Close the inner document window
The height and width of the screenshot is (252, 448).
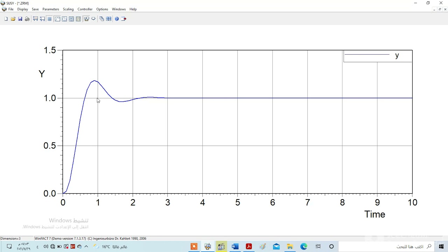pos(446,9)
